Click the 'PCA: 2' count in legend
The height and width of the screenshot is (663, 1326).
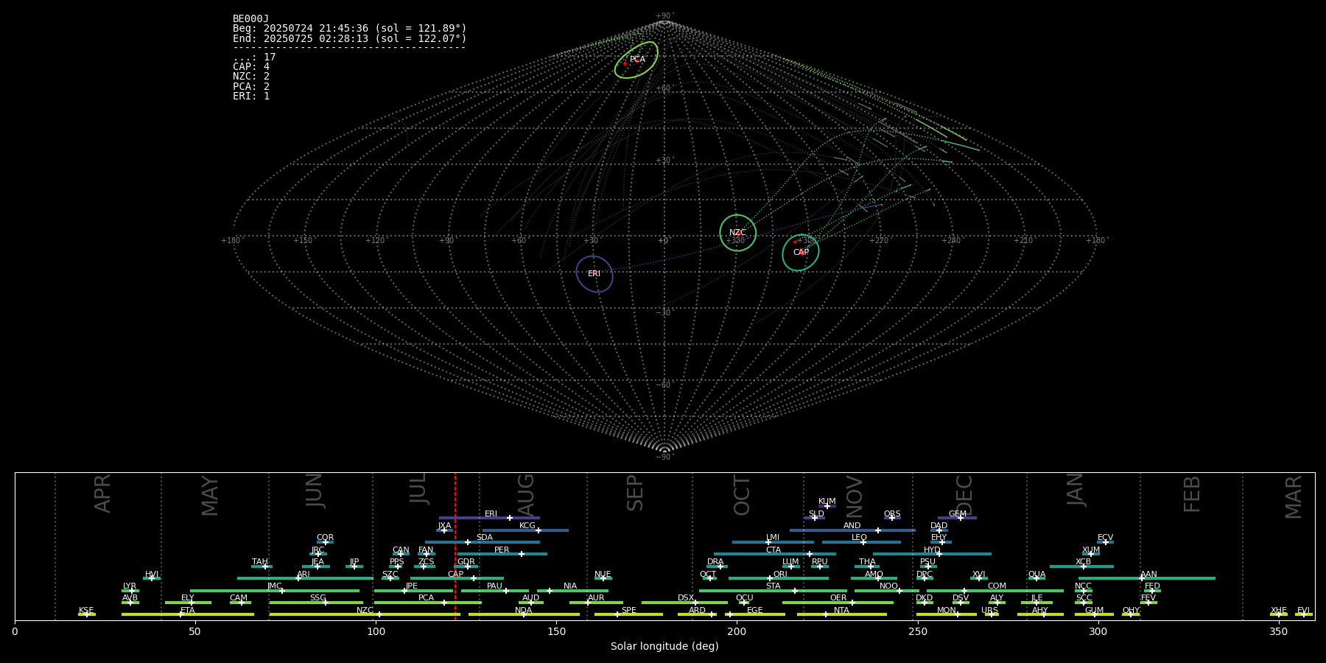coord(251,87)
